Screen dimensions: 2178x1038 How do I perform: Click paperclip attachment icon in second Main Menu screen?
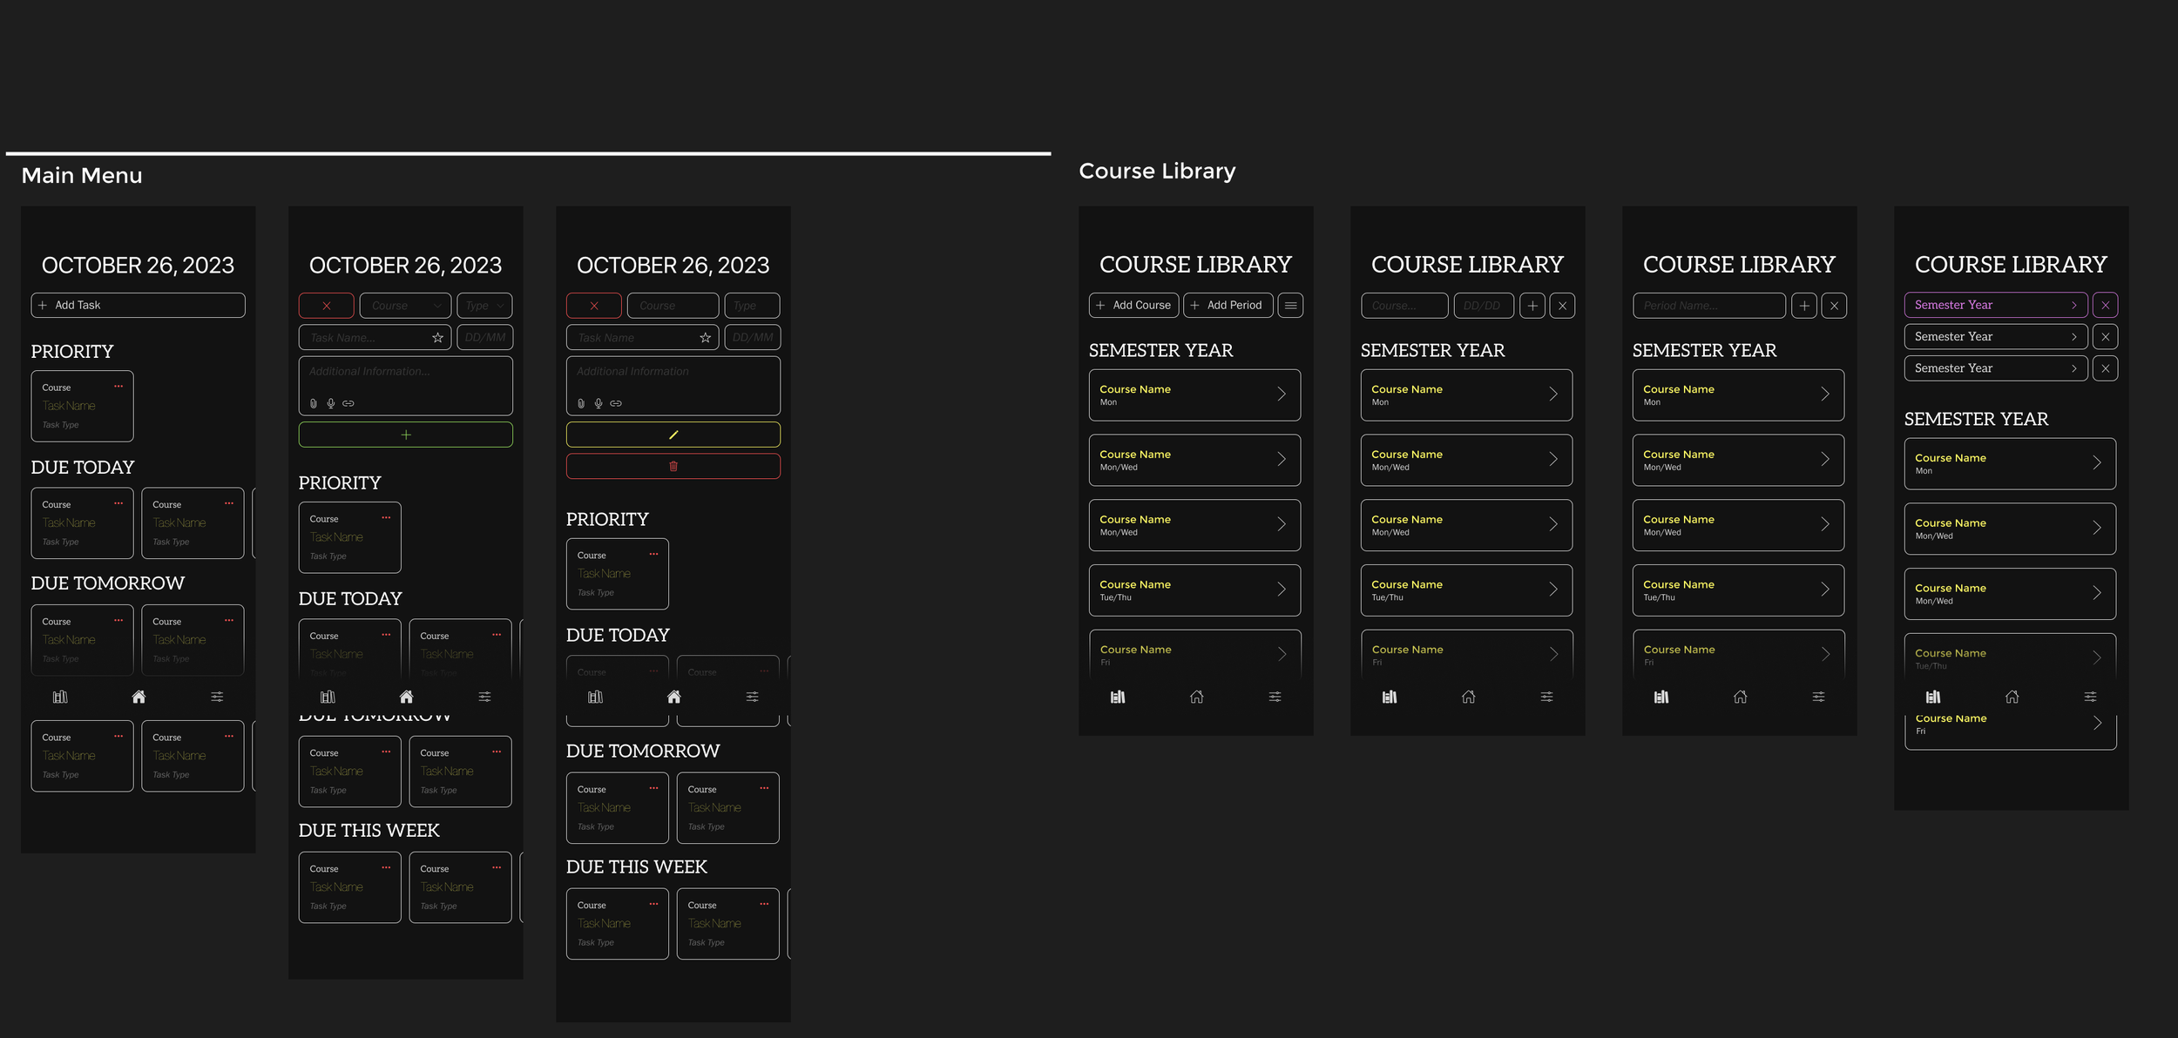[x=314, y=403]
